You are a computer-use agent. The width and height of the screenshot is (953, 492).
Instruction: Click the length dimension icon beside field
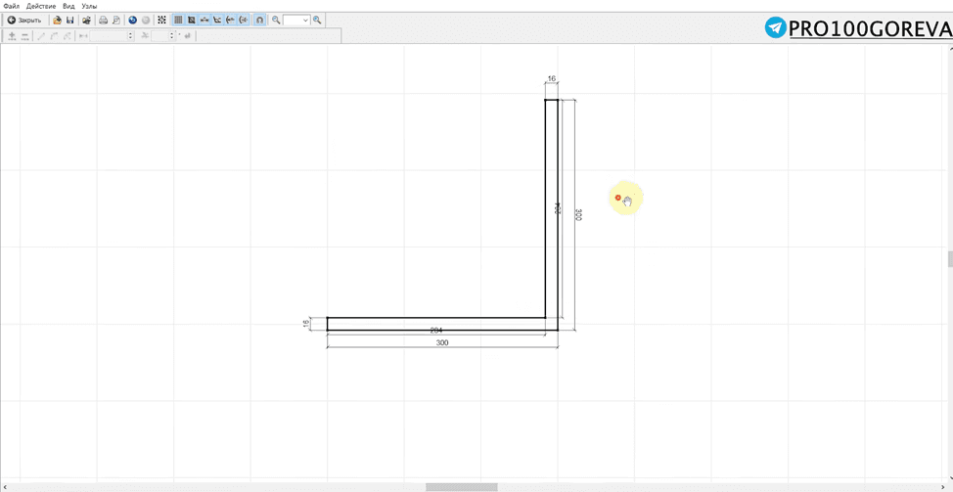point(82,36)
